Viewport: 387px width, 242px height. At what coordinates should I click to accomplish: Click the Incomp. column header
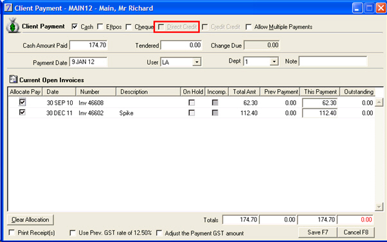pos(217,92)
